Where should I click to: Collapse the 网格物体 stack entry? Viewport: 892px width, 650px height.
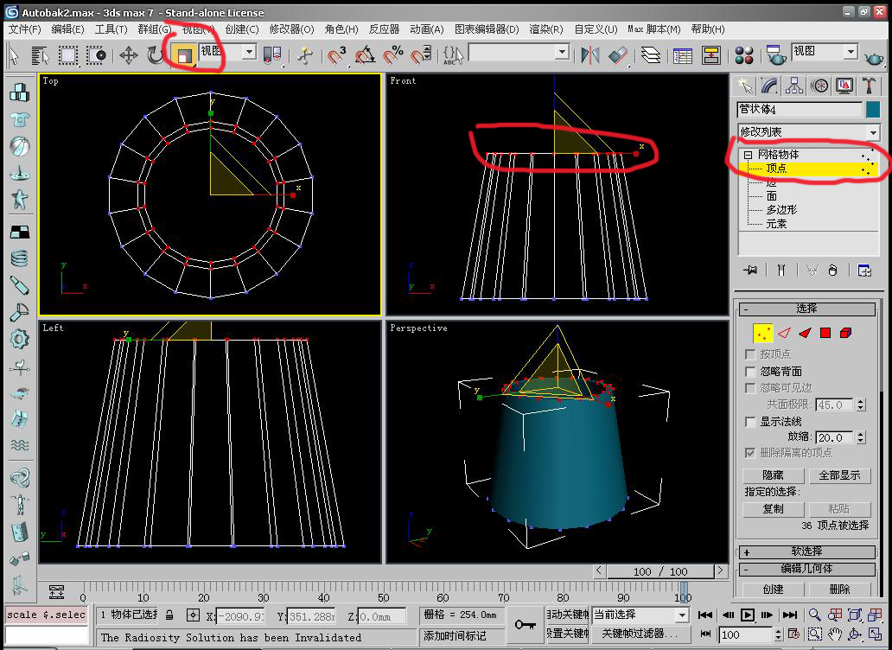pos(748,155)
